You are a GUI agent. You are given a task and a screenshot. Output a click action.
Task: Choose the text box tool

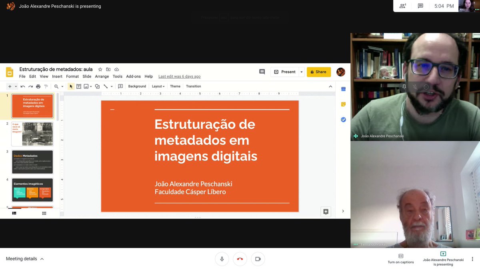coord(79,86)
